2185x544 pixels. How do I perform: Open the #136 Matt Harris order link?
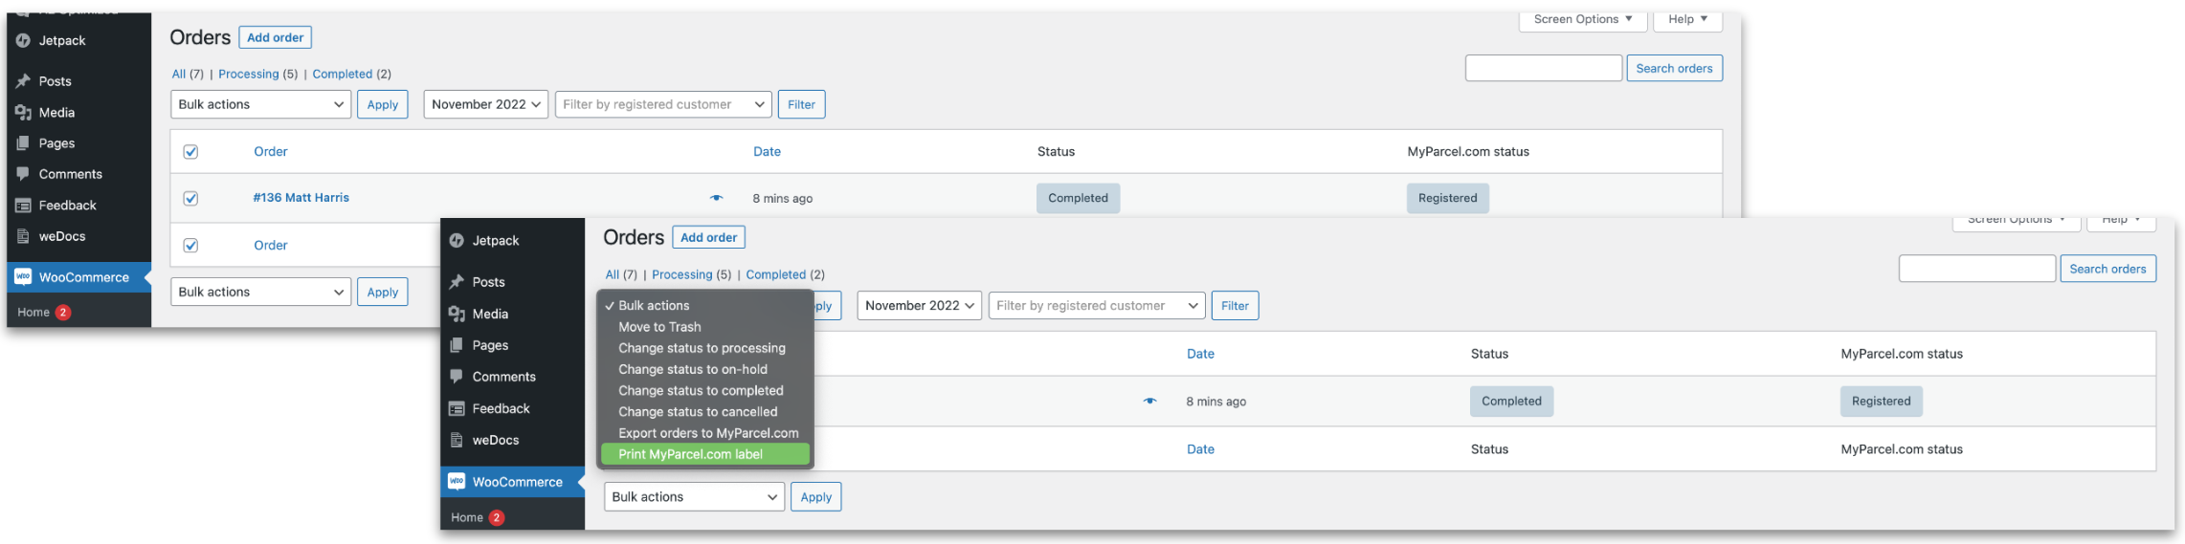click(x=301, y=198)
